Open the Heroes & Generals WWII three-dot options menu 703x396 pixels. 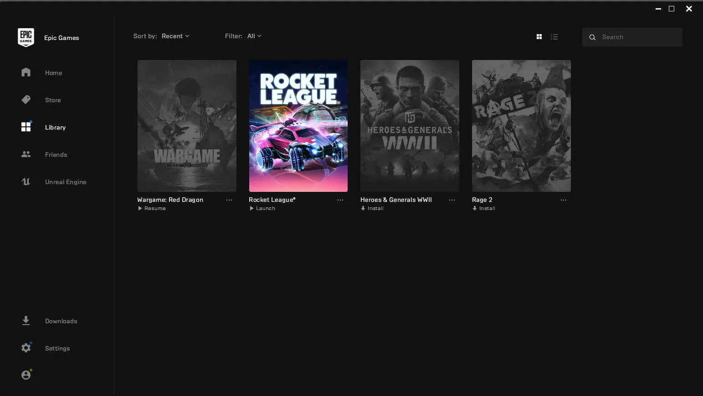click(452, 200)
